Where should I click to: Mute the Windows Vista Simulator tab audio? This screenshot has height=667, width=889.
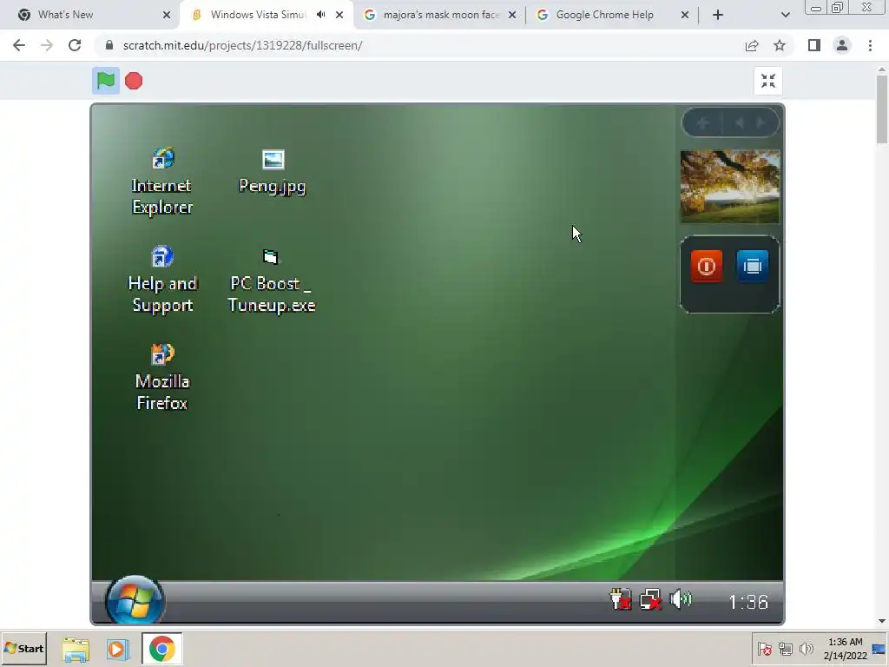321,15
